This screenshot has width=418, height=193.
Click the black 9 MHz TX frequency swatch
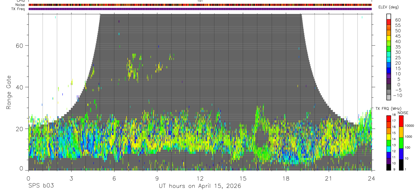pyautogui.click(x=388, y=167)
